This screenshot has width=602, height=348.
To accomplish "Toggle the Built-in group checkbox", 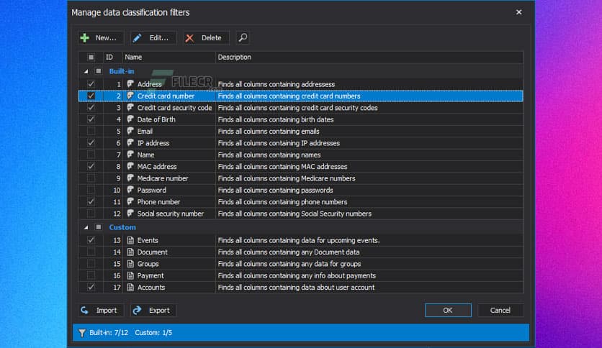I will 99,71.
